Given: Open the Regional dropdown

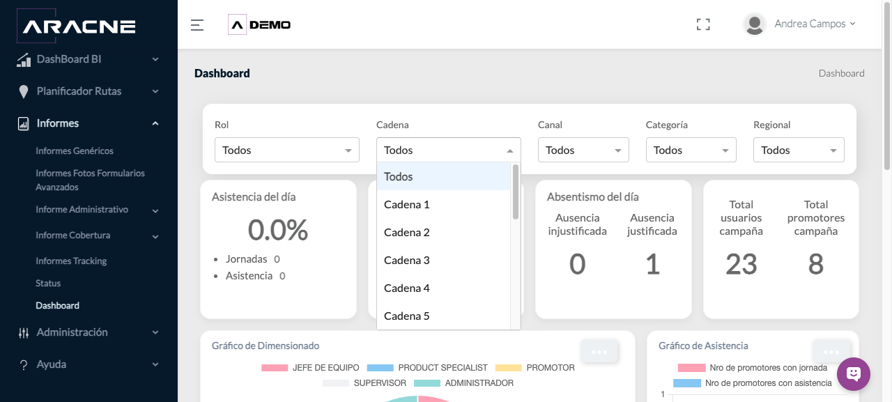Looking at the screenshot, I should tap(799, 150).
